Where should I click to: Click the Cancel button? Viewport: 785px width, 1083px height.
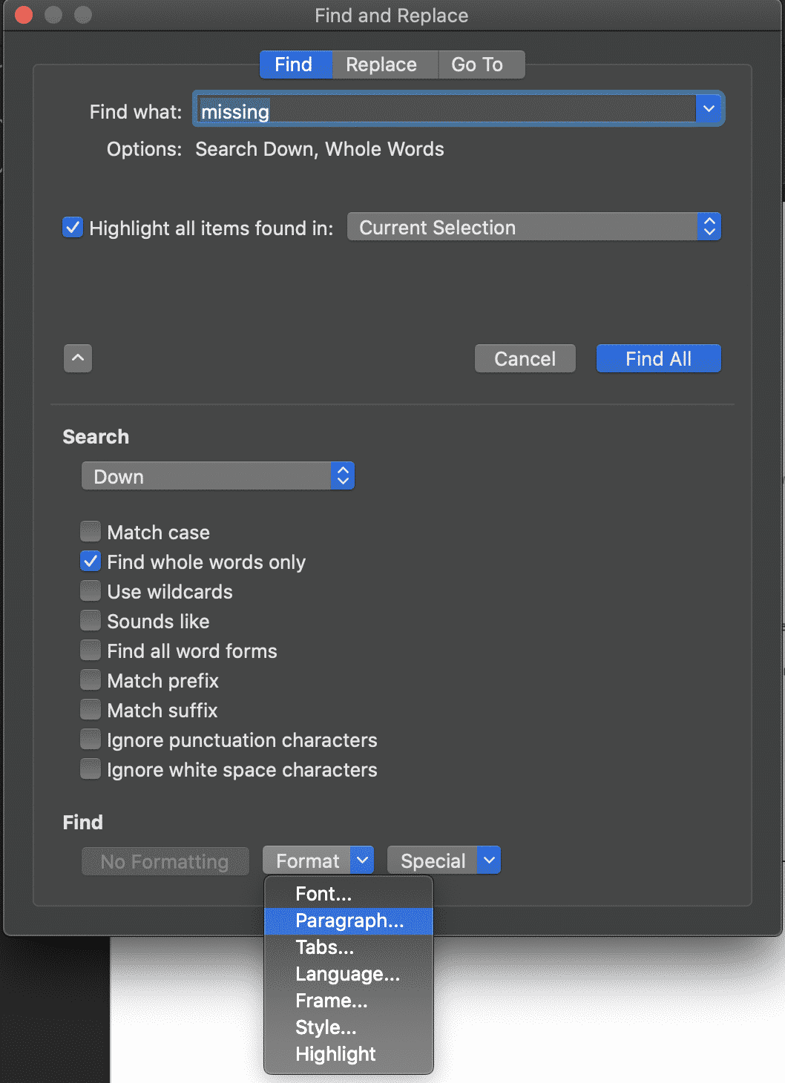(x=525, y=358)
